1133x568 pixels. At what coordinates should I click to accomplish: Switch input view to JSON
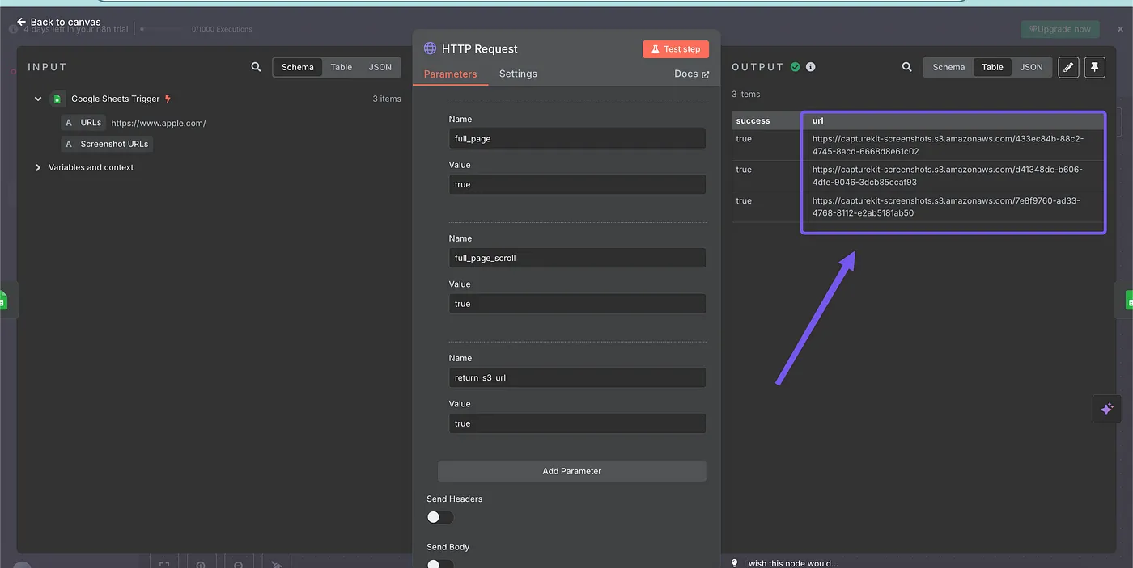(380, 67)
